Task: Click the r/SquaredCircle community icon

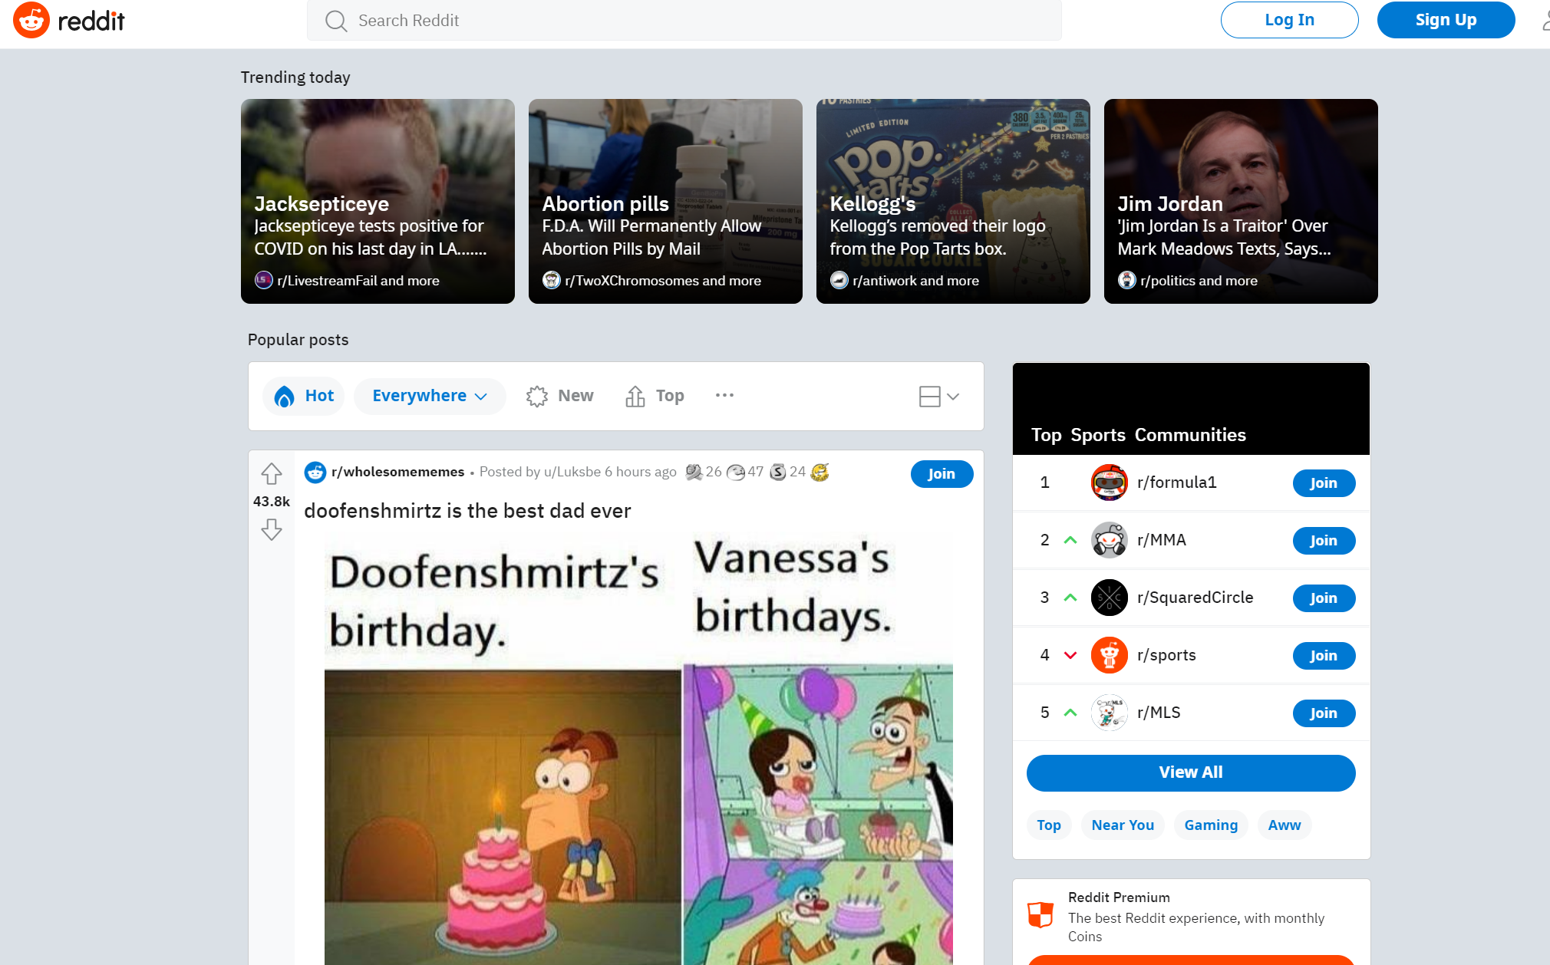Action: [1107, 597]
